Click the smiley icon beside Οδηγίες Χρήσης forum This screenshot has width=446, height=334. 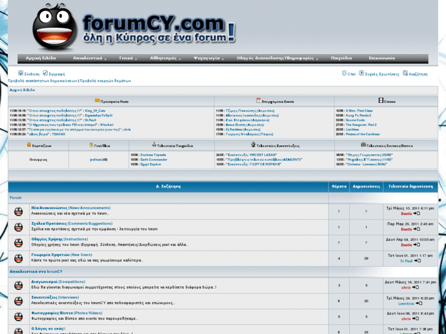[x=18, y=243]
